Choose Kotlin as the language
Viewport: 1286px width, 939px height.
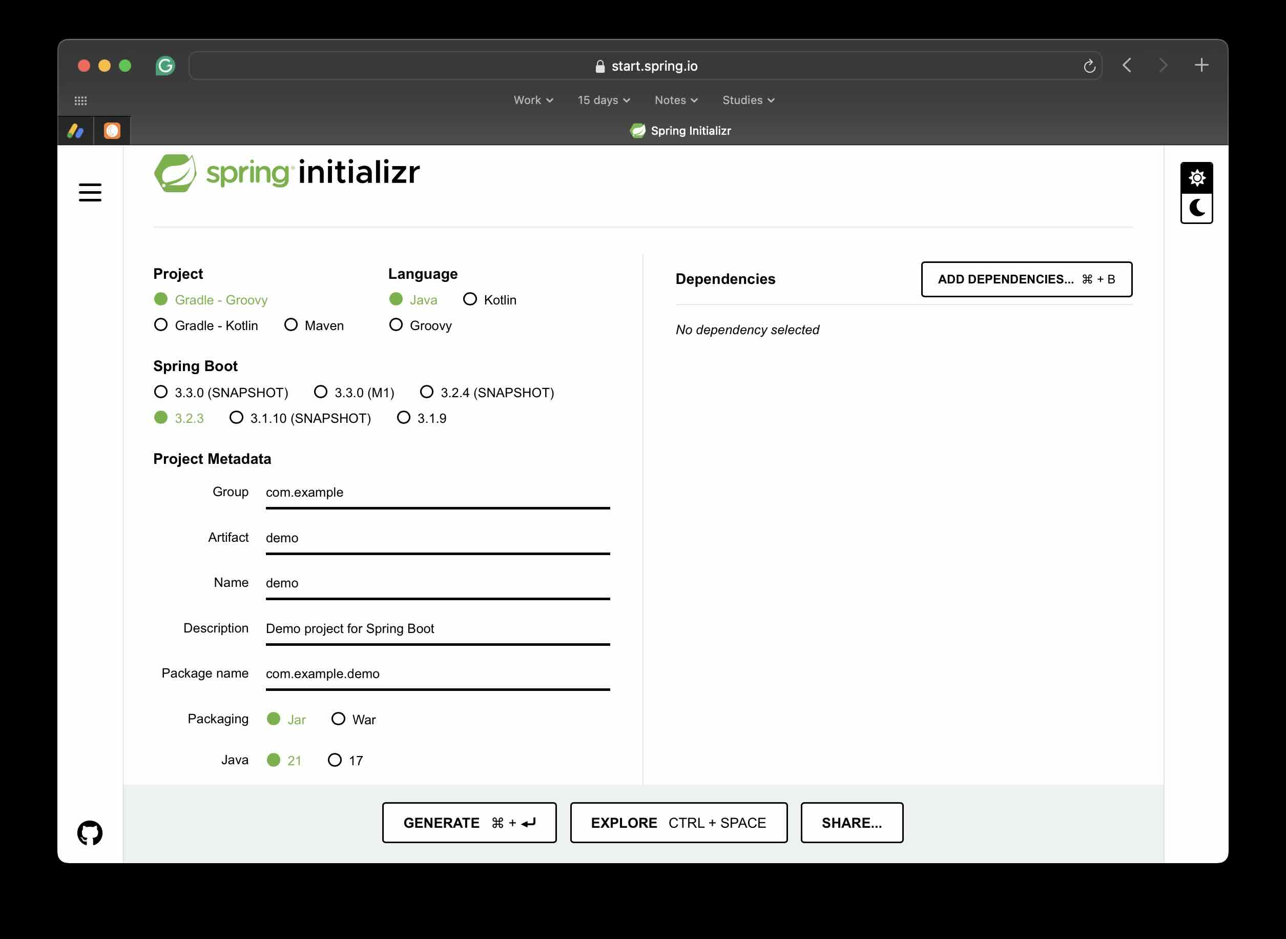(x=470, y=299)
